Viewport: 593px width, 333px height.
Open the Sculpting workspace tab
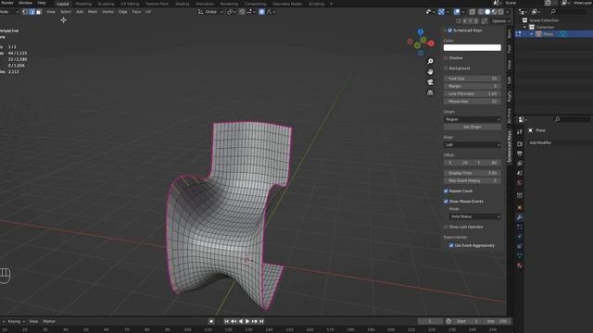[x=106, y=4]
